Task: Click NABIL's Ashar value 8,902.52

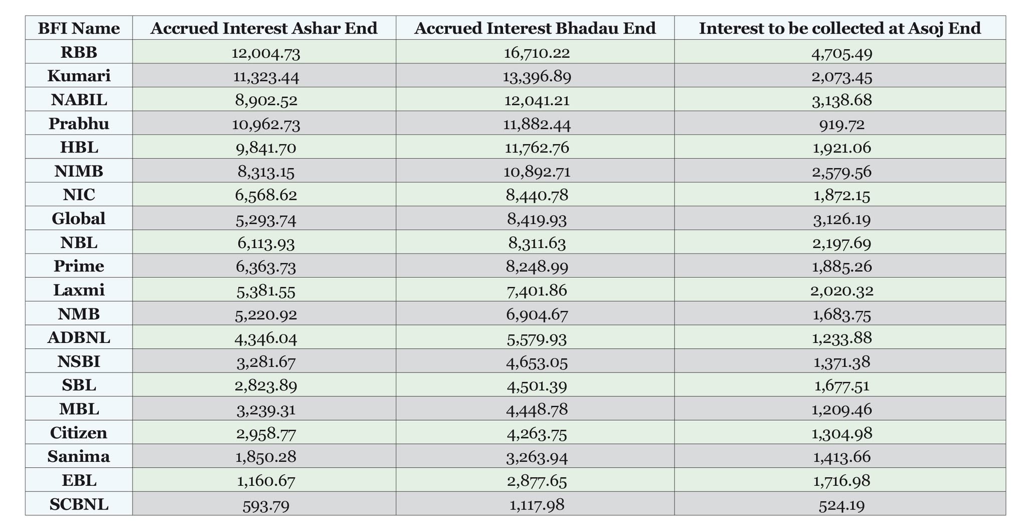Action: point(266,100)
